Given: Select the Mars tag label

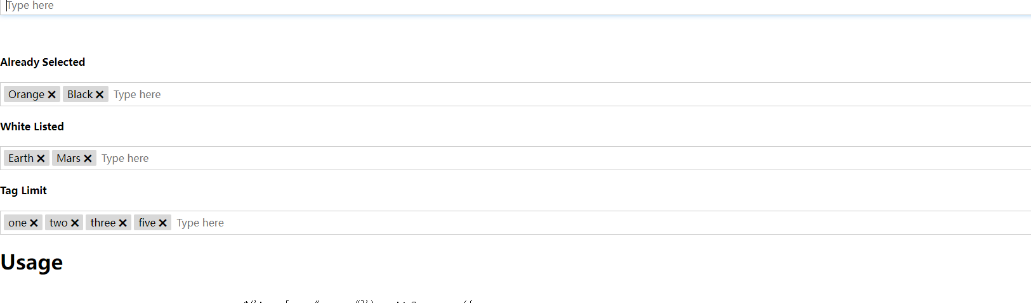Looking at the screenshot, I should 69,158.
